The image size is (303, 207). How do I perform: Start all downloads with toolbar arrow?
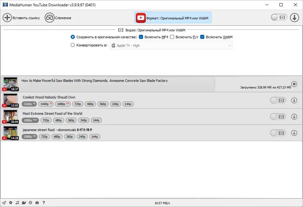tap(294, 18)
